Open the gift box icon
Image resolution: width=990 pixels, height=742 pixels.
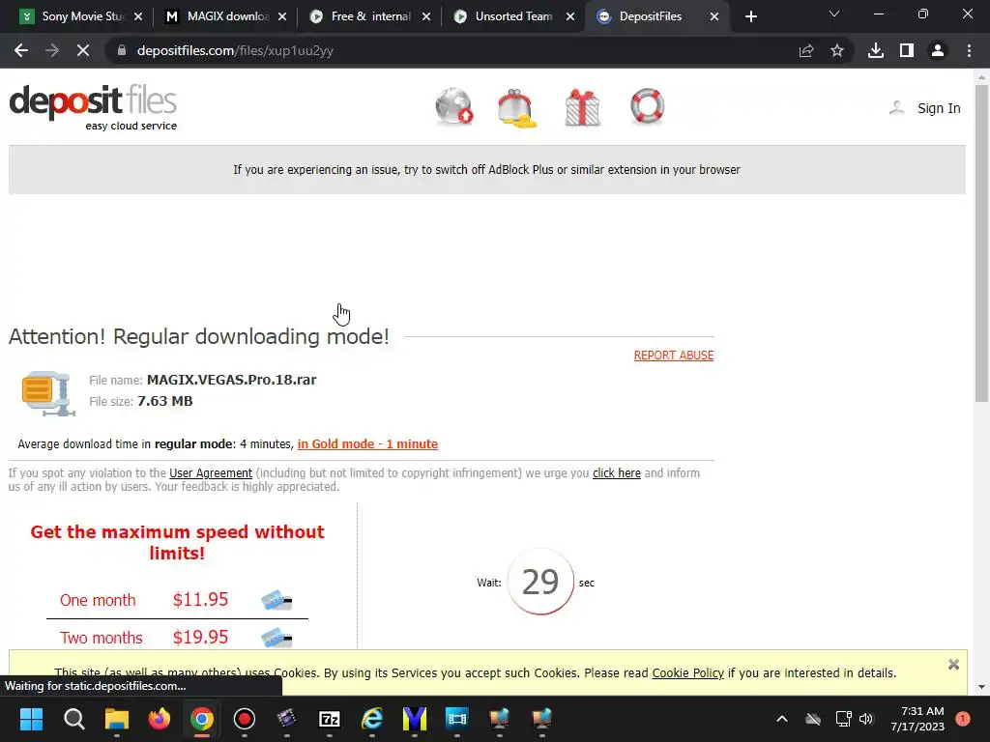pos(582,107)
